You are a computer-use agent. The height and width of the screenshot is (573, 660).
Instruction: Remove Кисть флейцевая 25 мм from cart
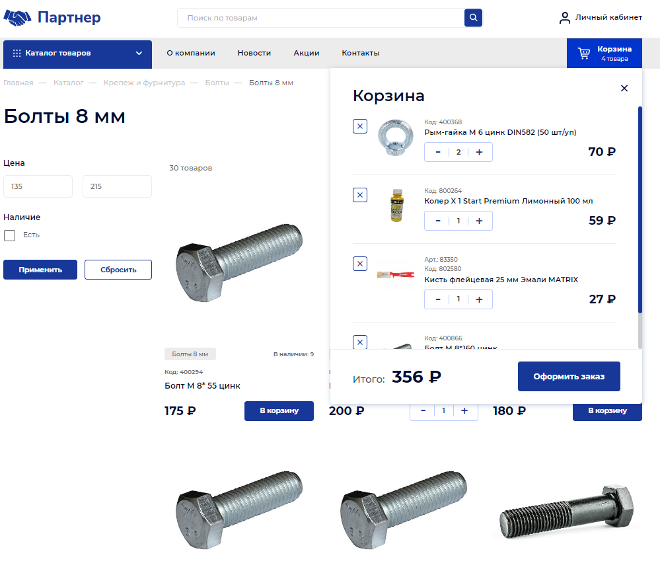(x=360, y=264)
